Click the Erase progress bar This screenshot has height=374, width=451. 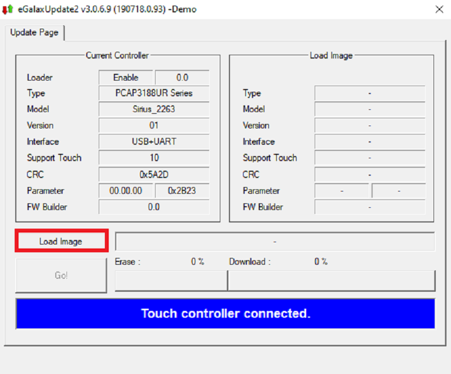tap(170, 280)
